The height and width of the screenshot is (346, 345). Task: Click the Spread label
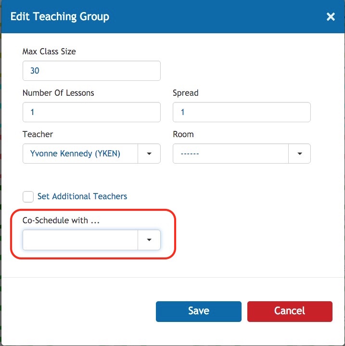tap(186, 93)
